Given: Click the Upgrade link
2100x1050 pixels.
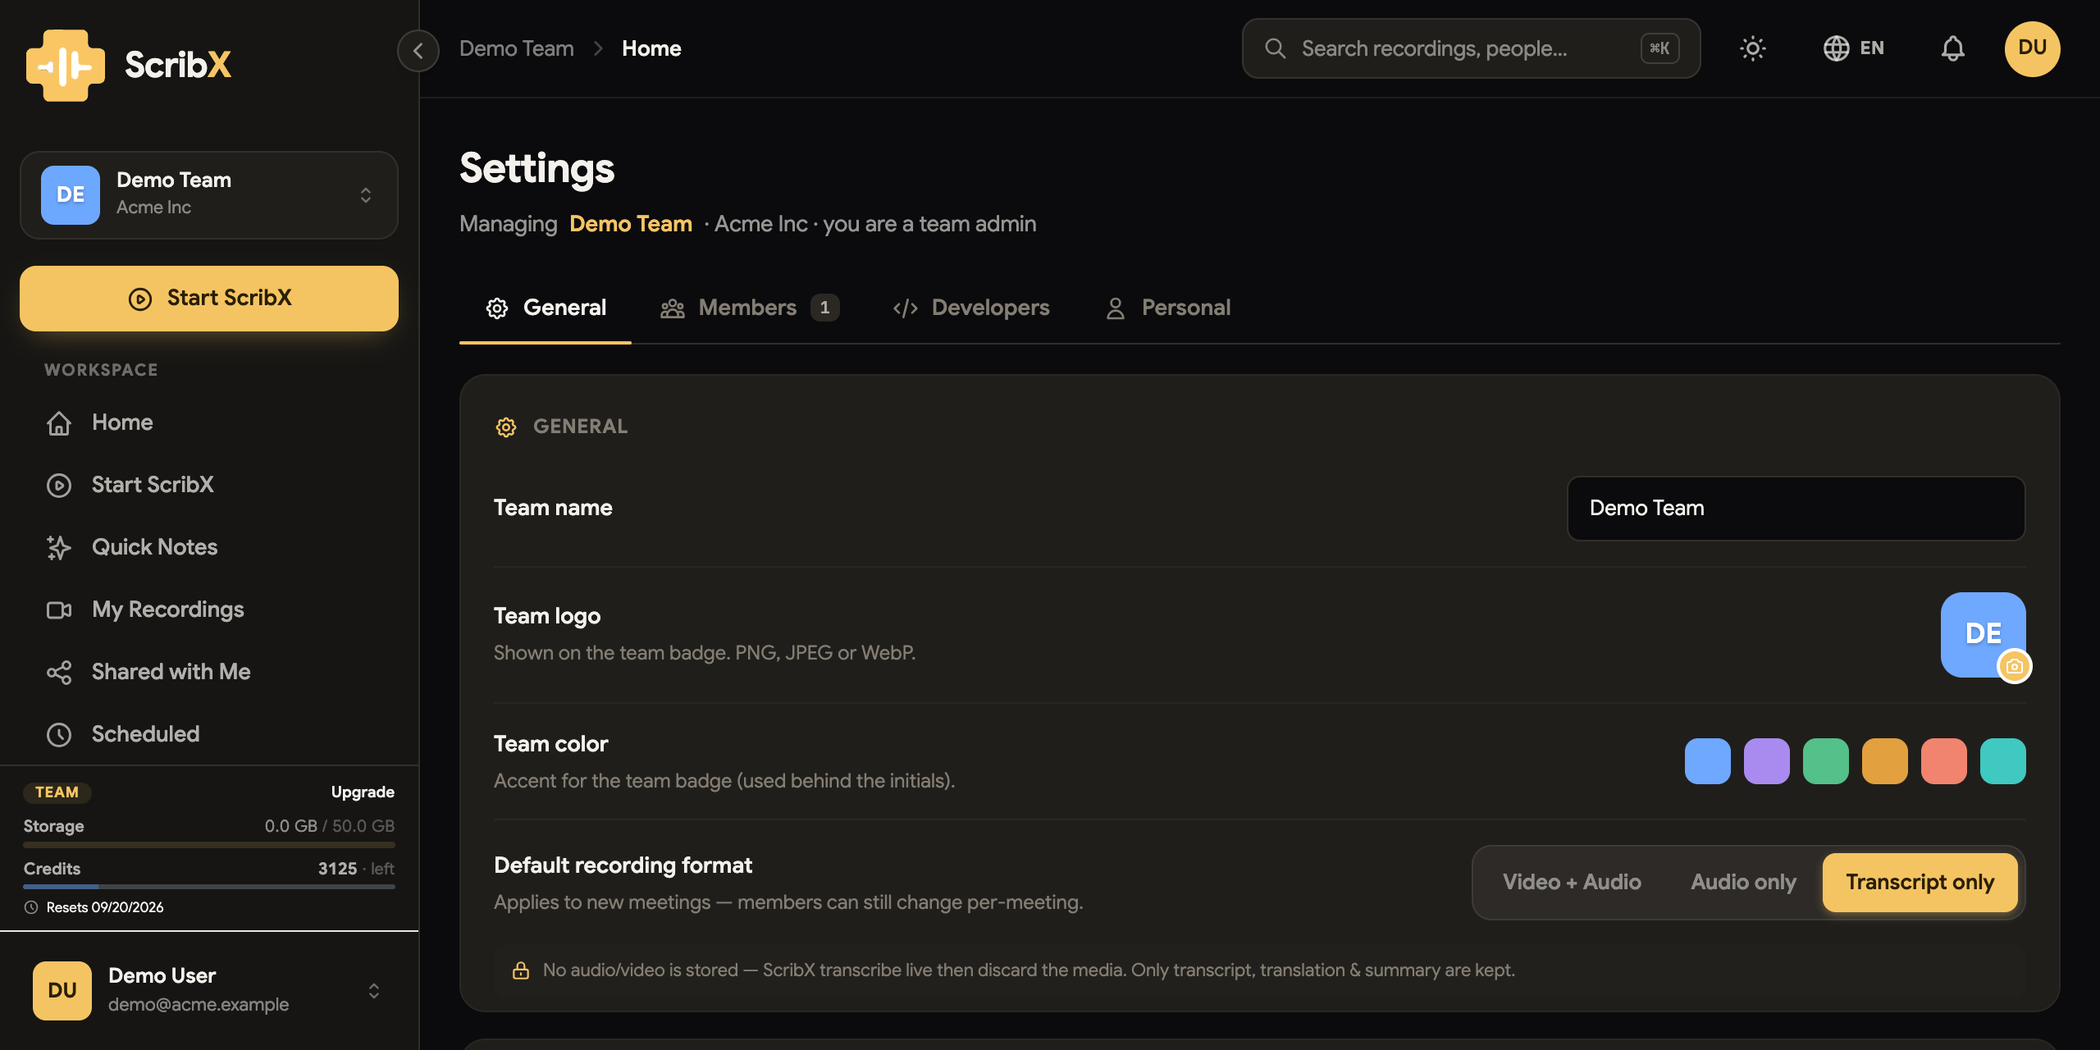Looking at the screenshot, I should point(363,792).
